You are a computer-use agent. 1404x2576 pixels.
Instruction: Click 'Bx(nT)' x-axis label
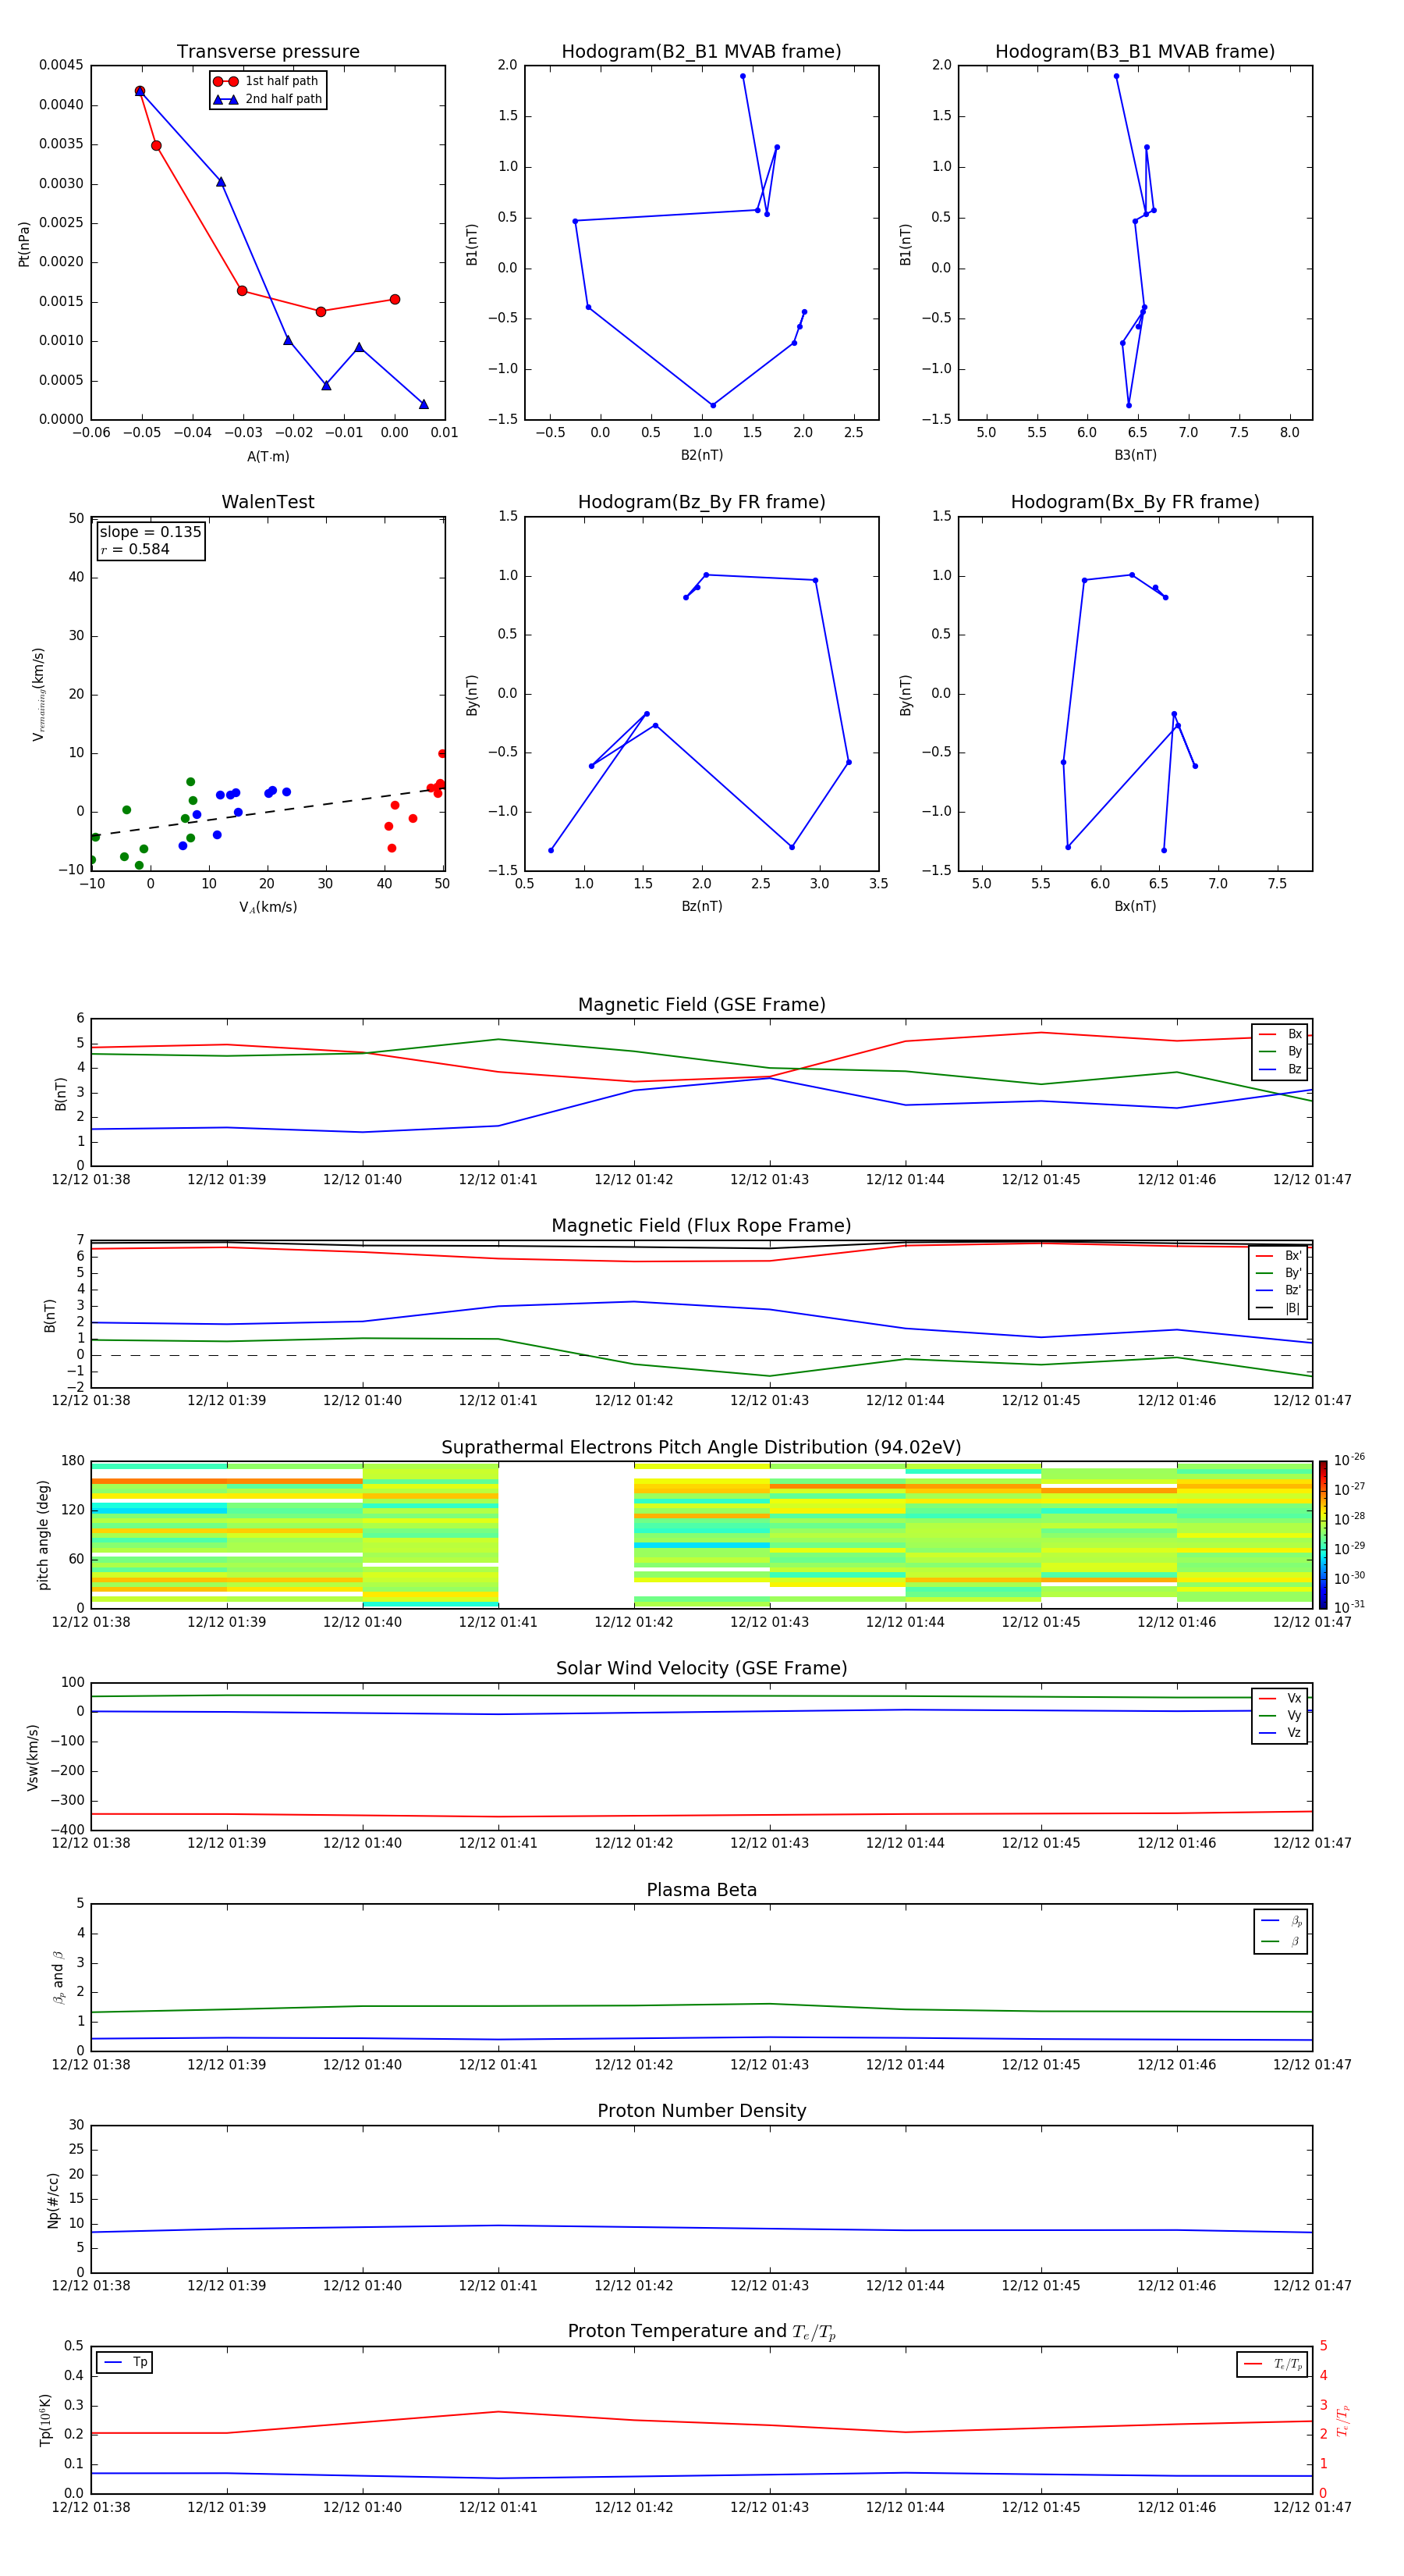1135,906
